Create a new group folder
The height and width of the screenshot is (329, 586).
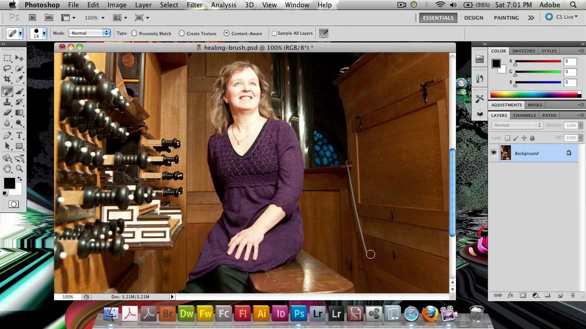[x=547, y=296]
